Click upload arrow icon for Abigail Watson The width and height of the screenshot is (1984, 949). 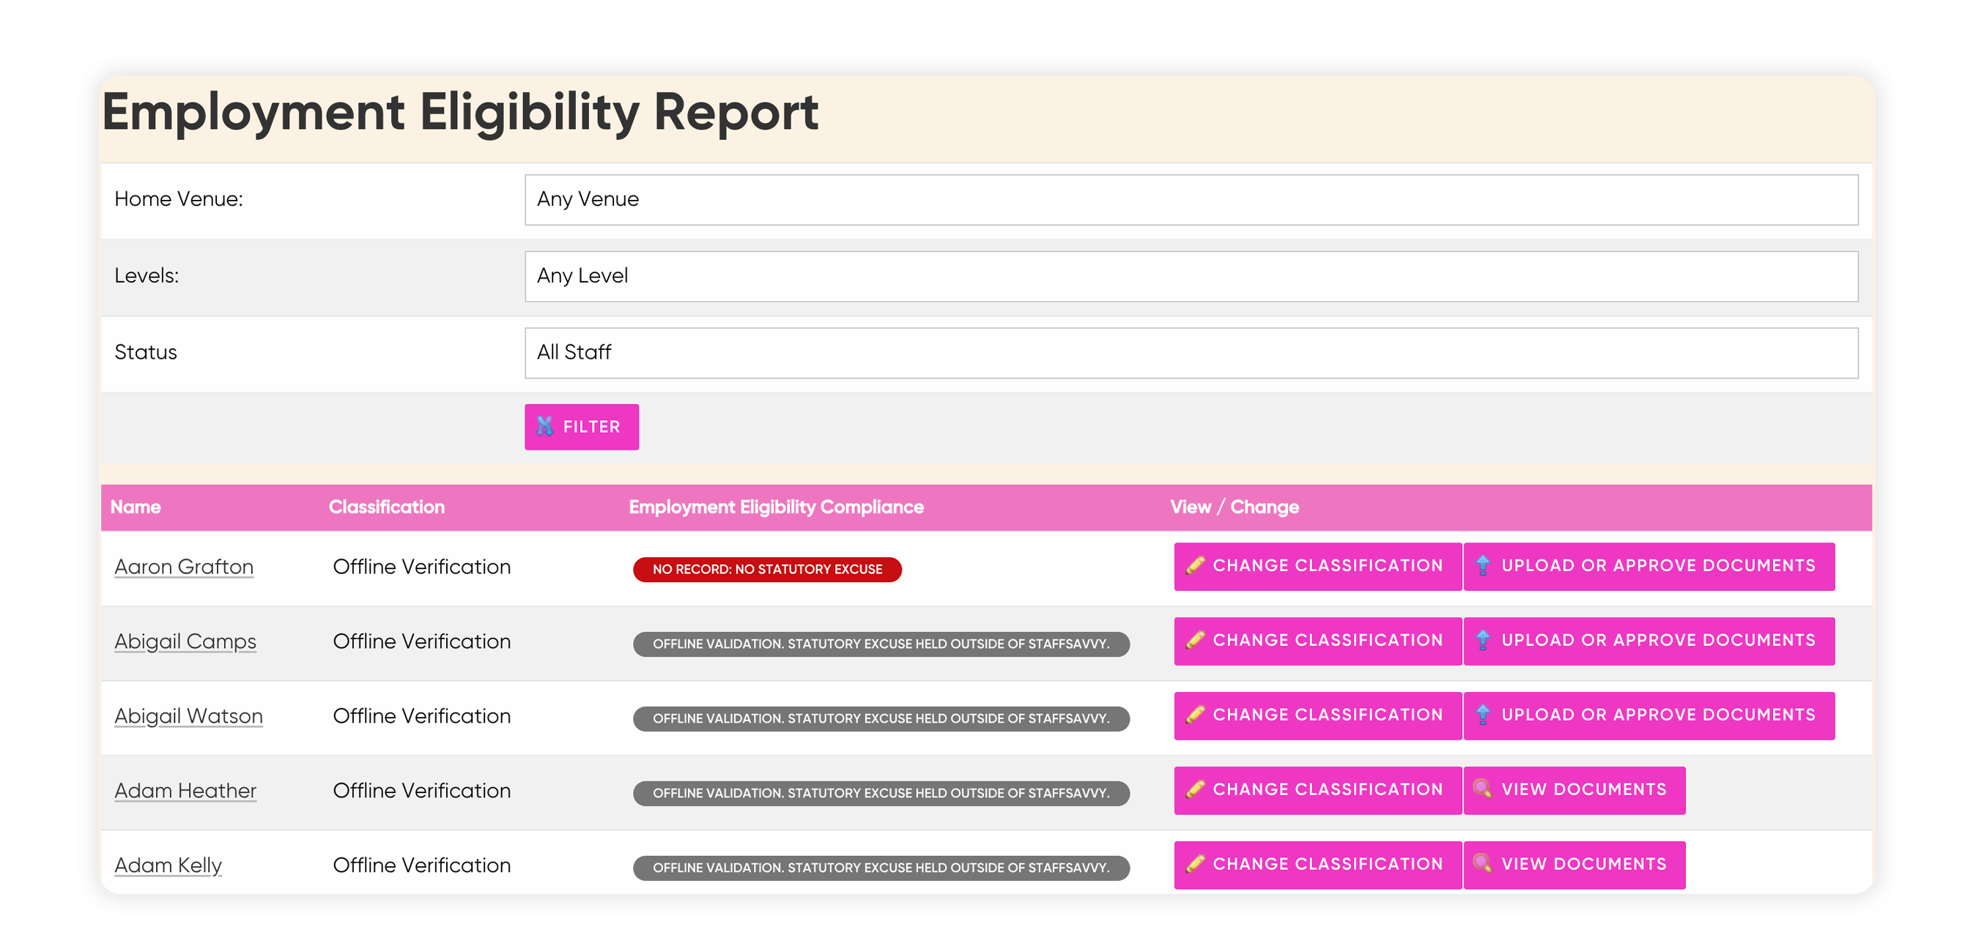point(1483,715)
